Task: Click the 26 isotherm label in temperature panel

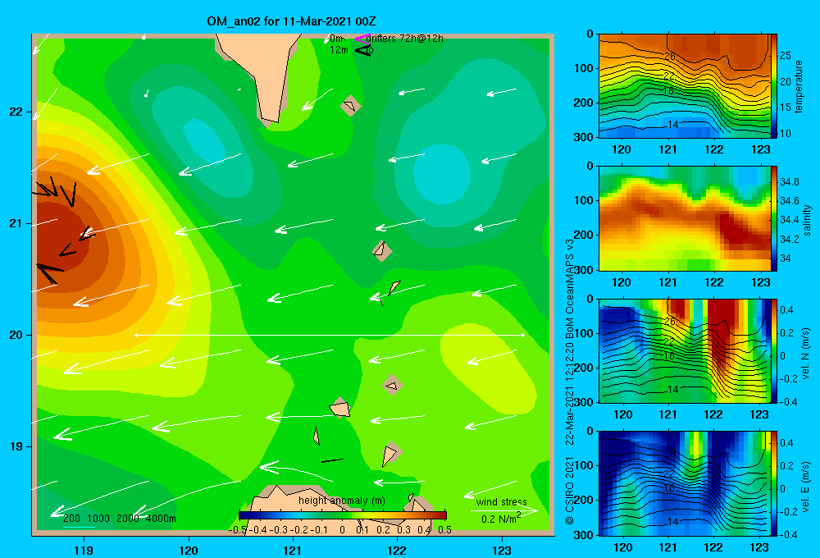Action: (x=670, y=56)
